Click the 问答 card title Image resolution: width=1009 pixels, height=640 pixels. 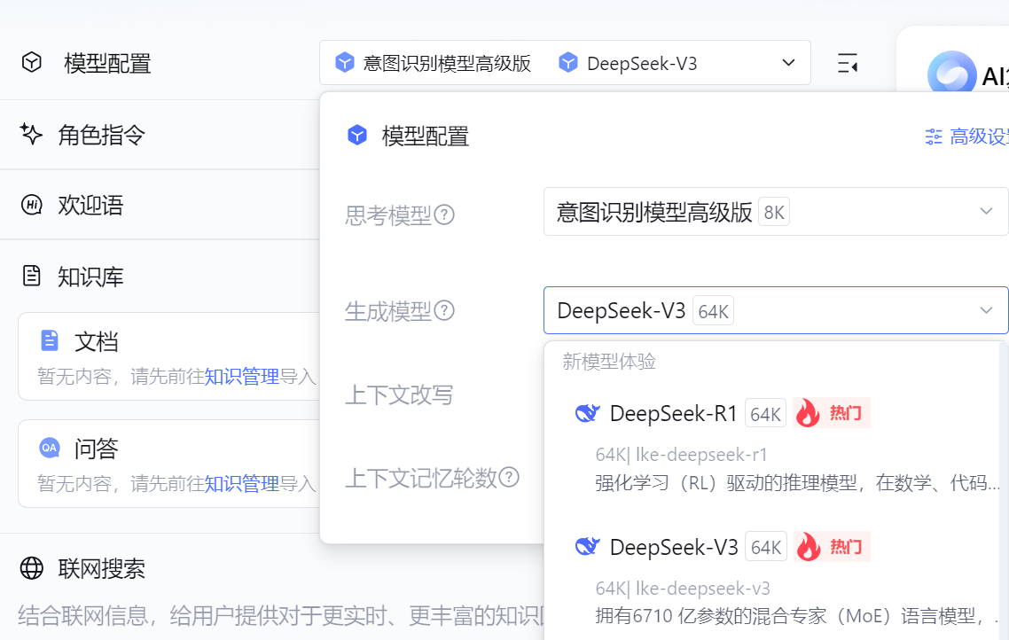point(96,449)
